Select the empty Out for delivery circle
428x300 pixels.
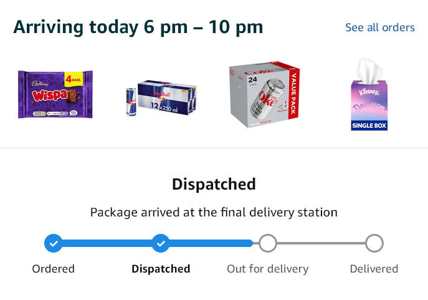[x=268, y=243]
